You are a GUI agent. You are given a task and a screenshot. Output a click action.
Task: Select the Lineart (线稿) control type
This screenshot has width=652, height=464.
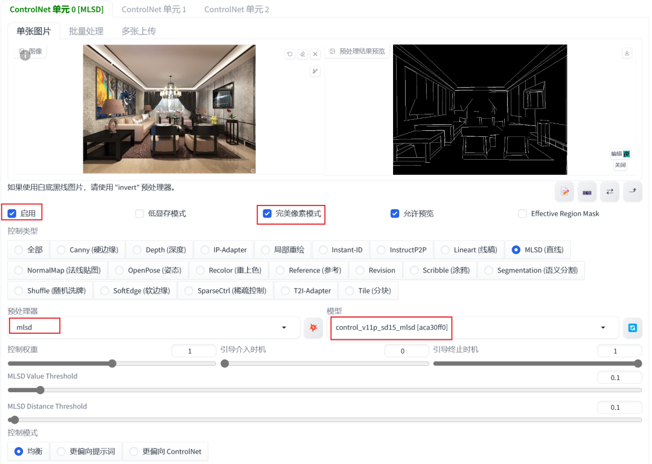(469, 250)
